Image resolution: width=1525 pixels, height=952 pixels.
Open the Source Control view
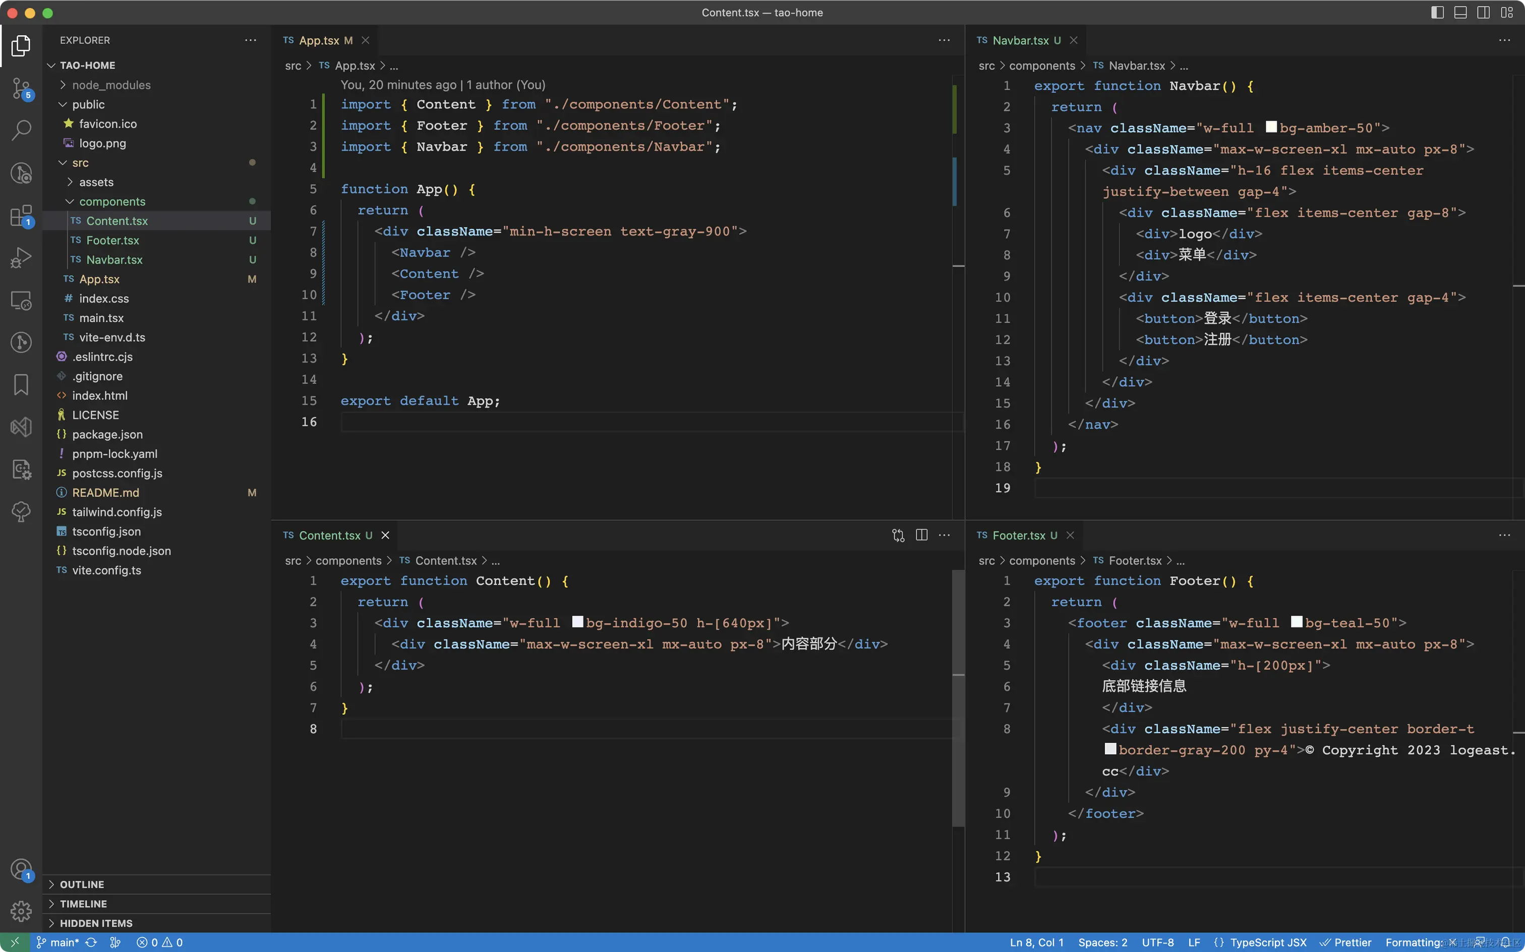(x=21, y=88)
